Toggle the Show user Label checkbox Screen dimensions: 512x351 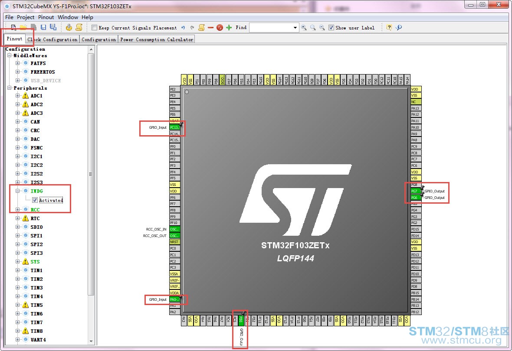point(331,28)
